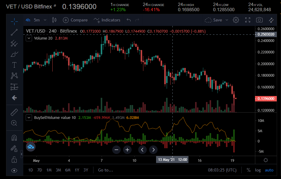Click the candlestick chart style icon
The width and height of the screenshot is (281, 179).
(54, 20)
